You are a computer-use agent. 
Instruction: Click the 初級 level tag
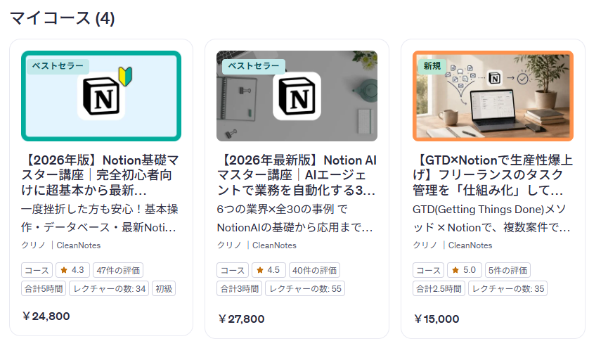pos(164,288)
